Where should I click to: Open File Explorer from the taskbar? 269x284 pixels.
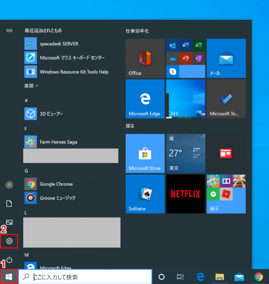[x=220, y=277]
